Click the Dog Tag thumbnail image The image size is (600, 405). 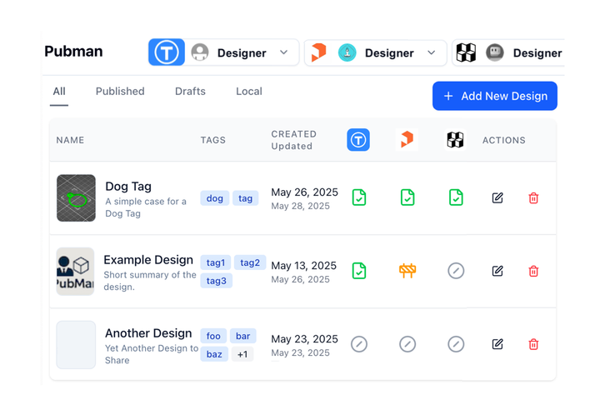coord(76,197)
